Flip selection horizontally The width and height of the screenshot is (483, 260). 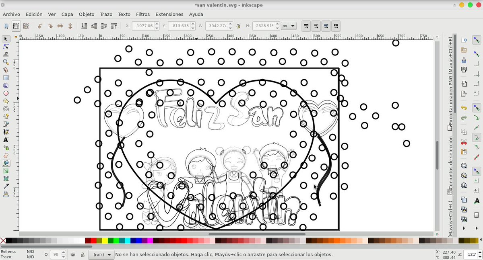click(x=60, y=26)
